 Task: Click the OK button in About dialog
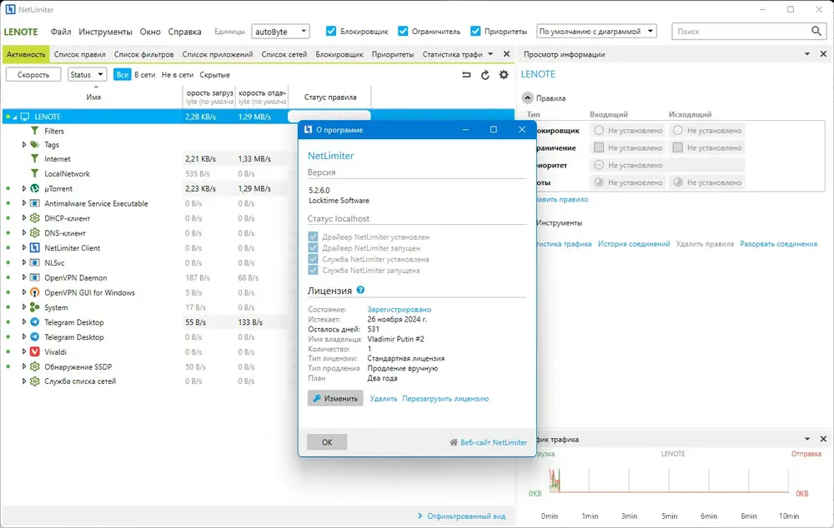point(327,442)
